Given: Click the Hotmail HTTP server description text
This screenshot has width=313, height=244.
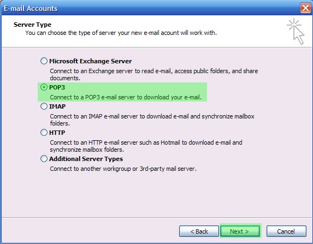Looking at the screenshot, I should 146,146.
